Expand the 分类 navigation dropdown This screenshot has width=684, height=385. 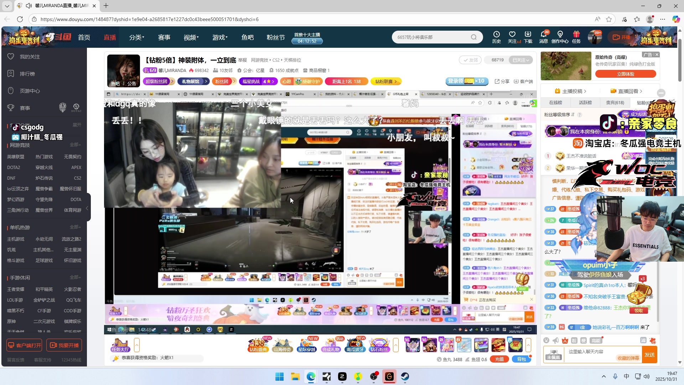(x=136, y=37)
